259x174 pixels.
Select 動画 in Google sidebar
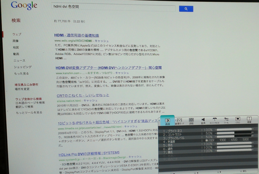16,54
